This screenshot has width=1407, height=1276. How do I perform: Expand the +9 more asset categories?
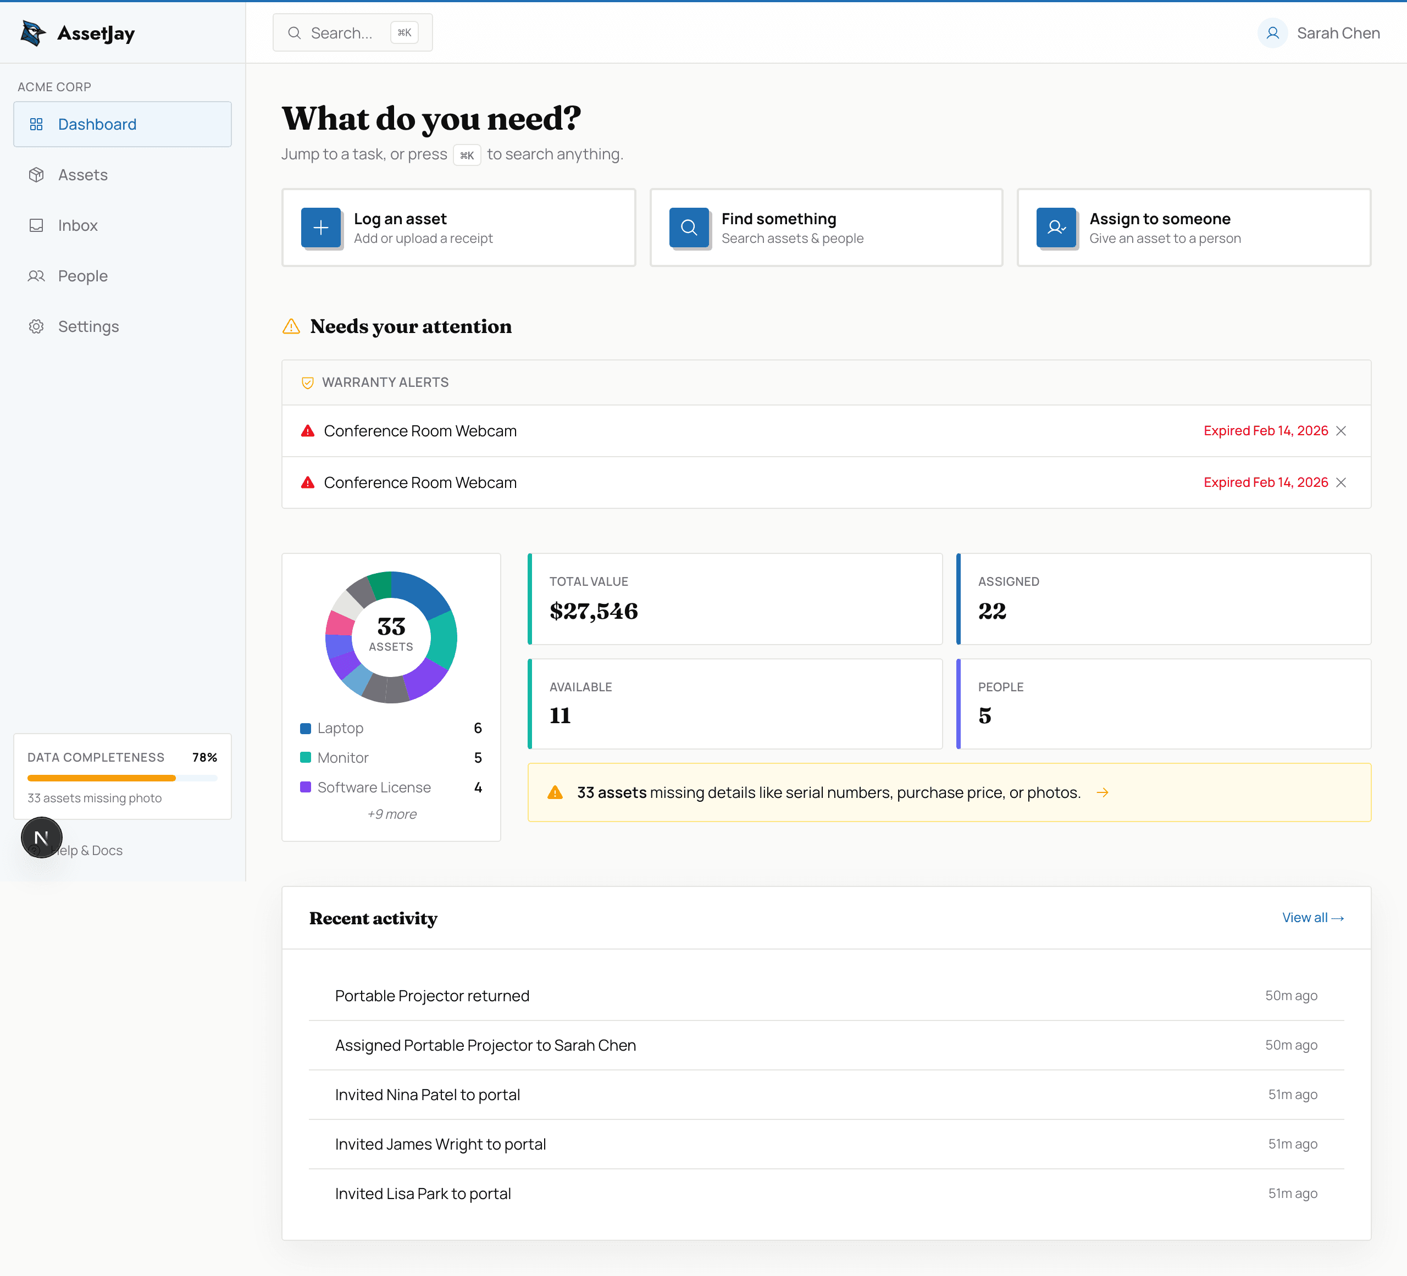(391, 813)
